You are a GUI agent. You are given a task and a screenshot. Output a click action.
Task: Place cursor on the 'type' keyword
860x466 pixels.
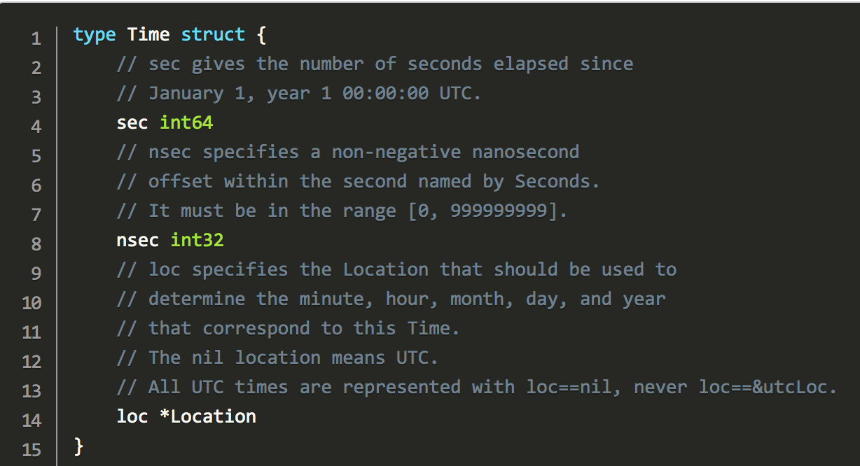click(x=95, y=34)
